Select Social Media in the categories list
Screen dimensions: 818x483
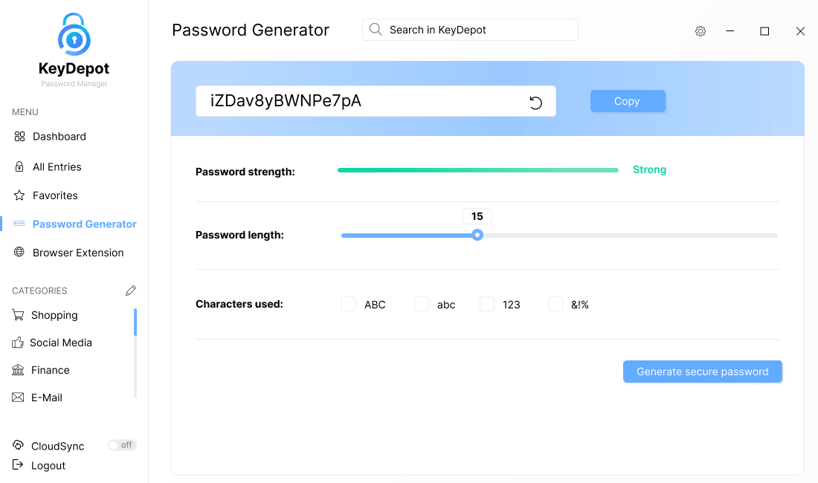(60, 343)
